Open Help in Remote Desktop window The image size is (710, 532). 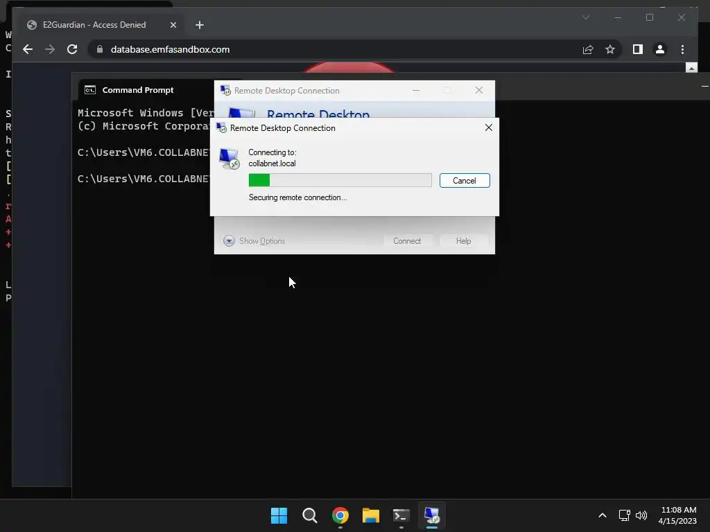pos(463,240)
